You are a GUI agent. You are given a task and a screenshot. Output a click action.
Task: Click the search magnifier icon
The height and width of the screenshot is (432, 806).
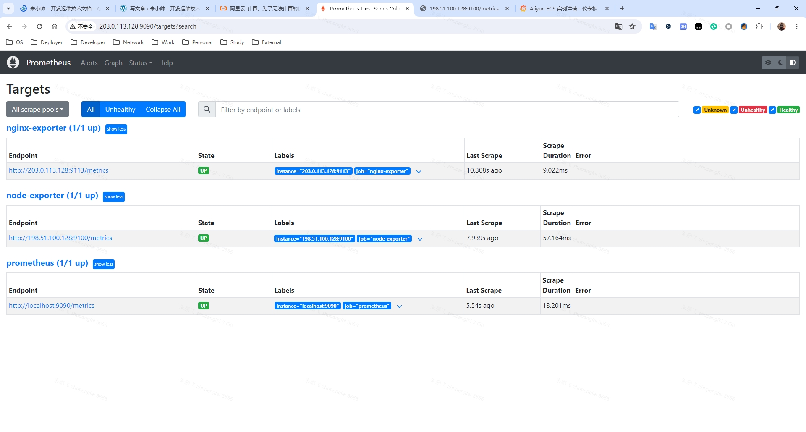207,110
